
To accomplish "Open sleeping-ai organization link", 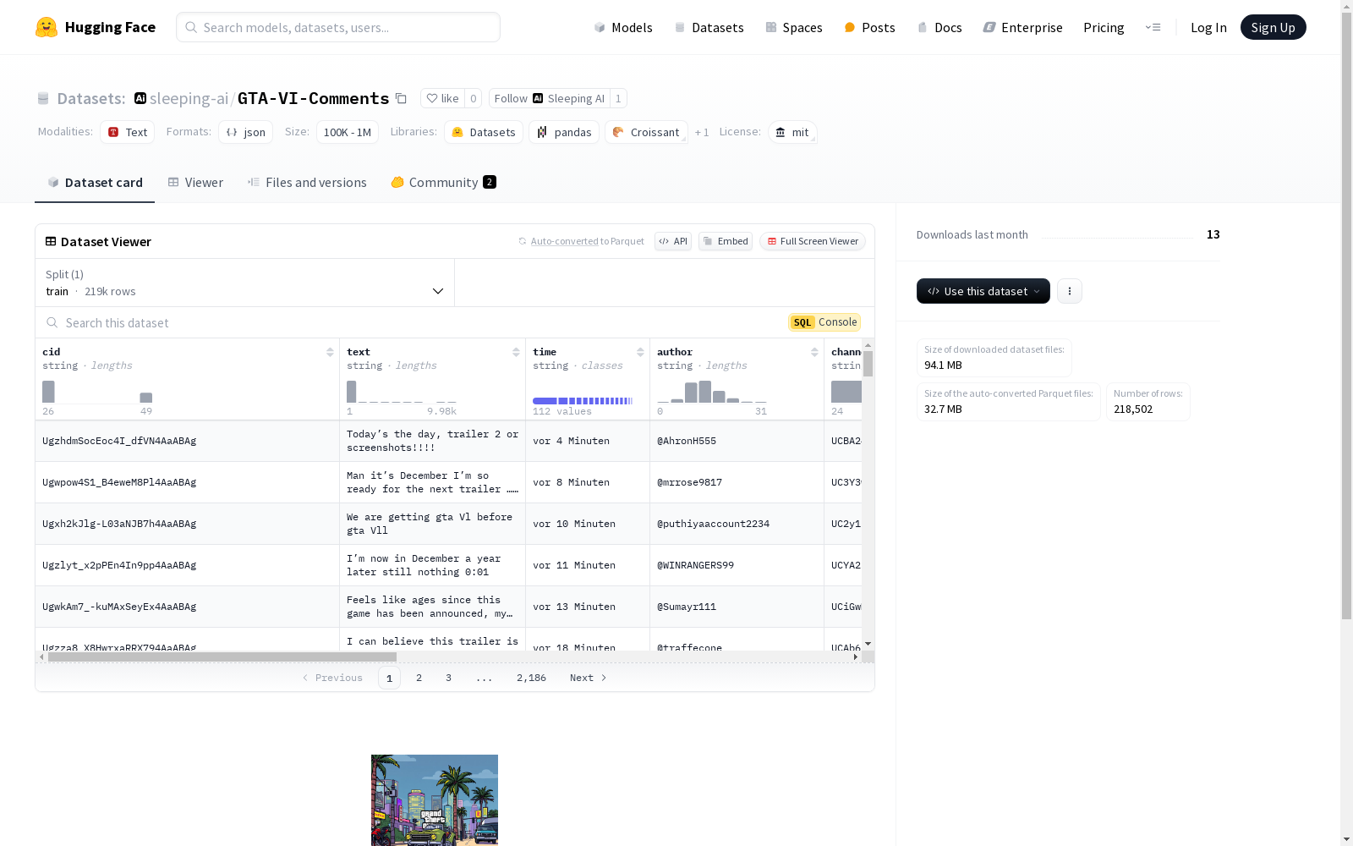I will point(189,98).
